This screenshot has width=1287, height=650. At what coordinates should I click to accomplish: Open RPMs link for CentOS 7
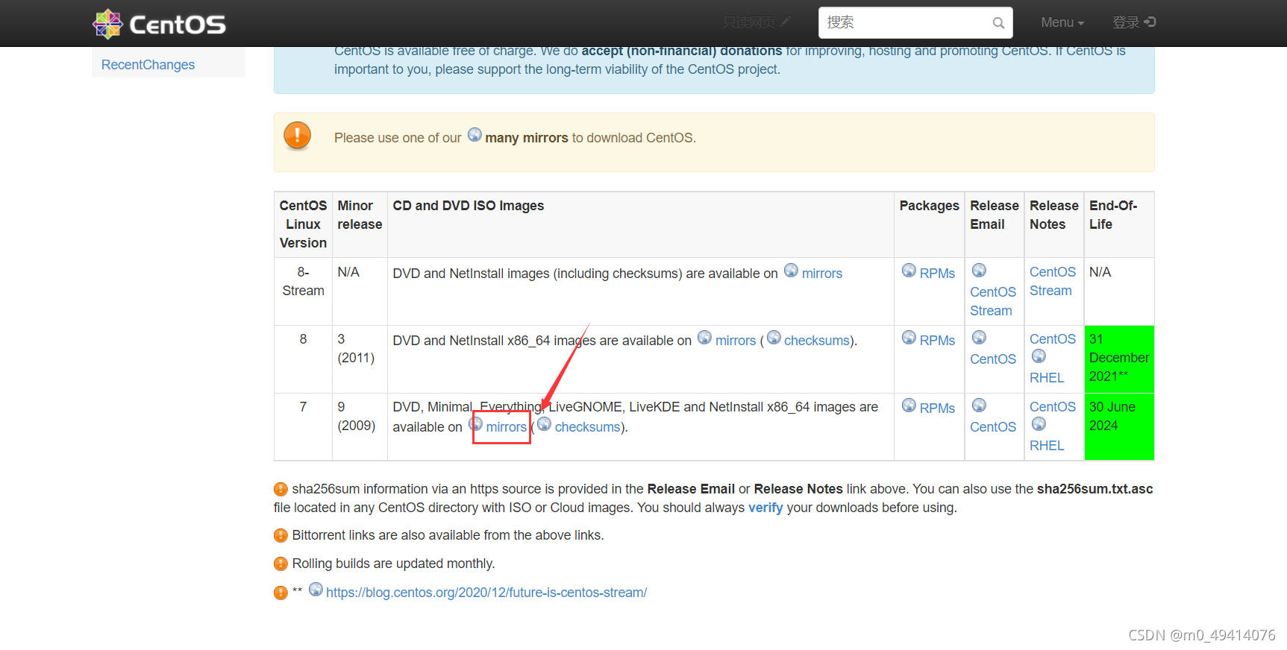click(937, 408)
